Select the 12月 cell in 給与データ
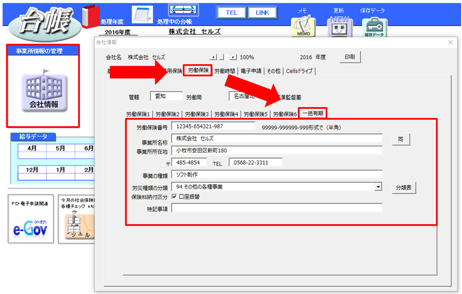The image size is (462, 294). point(32,170)
